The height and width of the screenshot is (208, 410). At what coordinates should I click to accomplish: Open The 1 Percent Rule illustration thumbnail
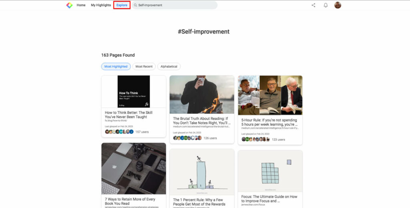[x=202, y=172]
